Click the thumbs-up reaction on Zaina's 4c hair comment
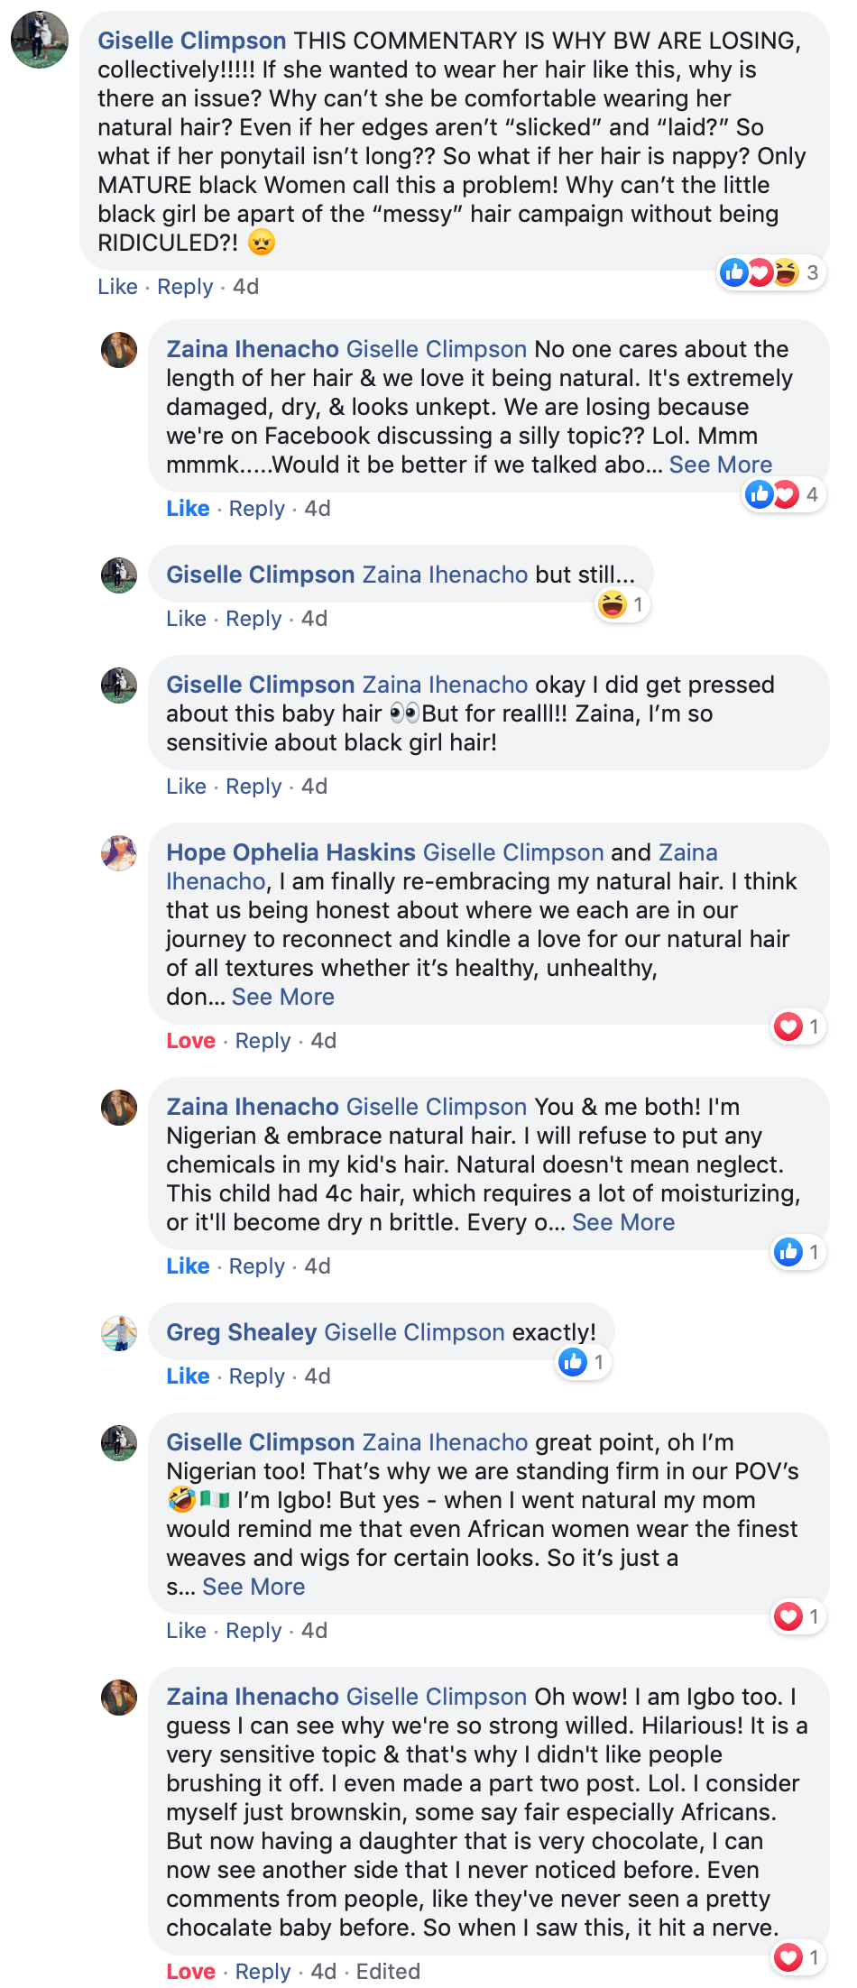This screenshot has height=1988, width=857. click(x=788, y=1252)
